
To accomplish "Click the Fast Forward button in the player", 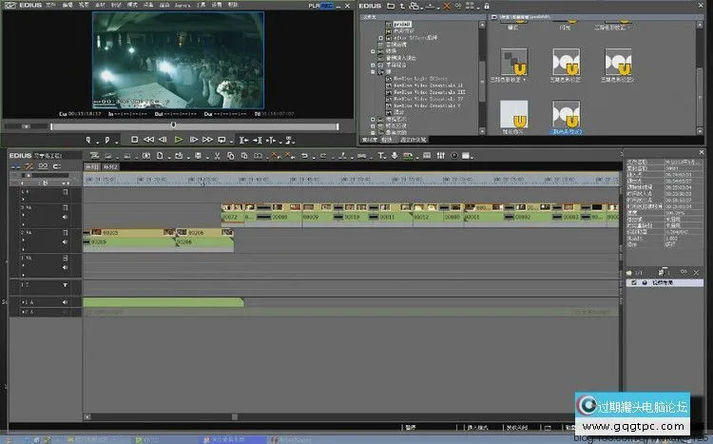I will pos(207,140).
